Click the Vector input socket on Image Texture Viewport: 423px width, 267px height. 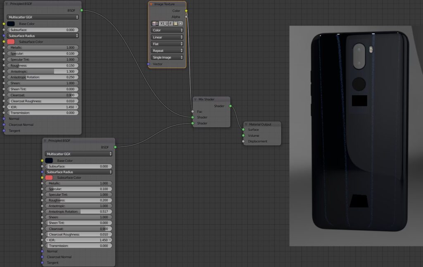tap(148, 64)
